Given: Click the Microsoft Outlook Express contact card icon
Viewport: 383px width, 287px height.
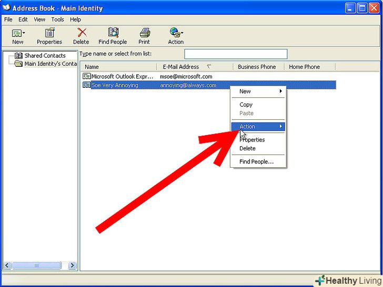Looking at the screenshot, I should click(86, 76).
